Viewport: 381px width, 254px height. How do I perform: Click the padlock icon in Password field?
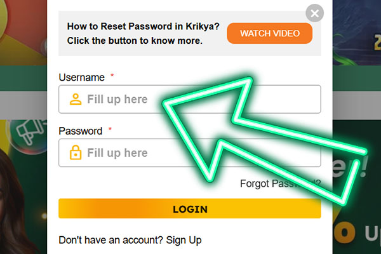[76, 153]
